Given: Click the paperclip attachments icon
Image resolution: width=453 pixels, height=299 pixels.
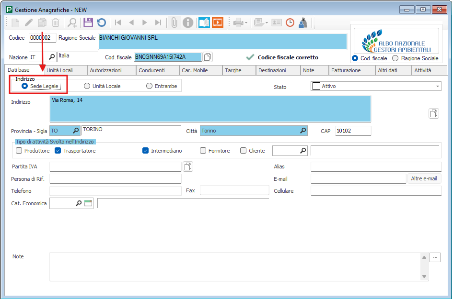Looking at the screenshot, I should (174, 22).
